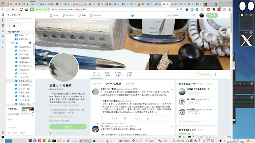
Task: Send the first tweet via direct message icon
Action: pyautogui.click(x=148, y=118)
